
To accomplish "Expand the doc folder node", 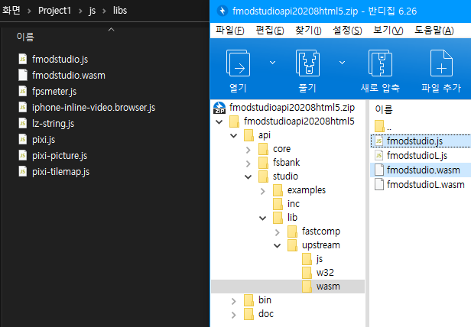I will click(x=234, y=315).
